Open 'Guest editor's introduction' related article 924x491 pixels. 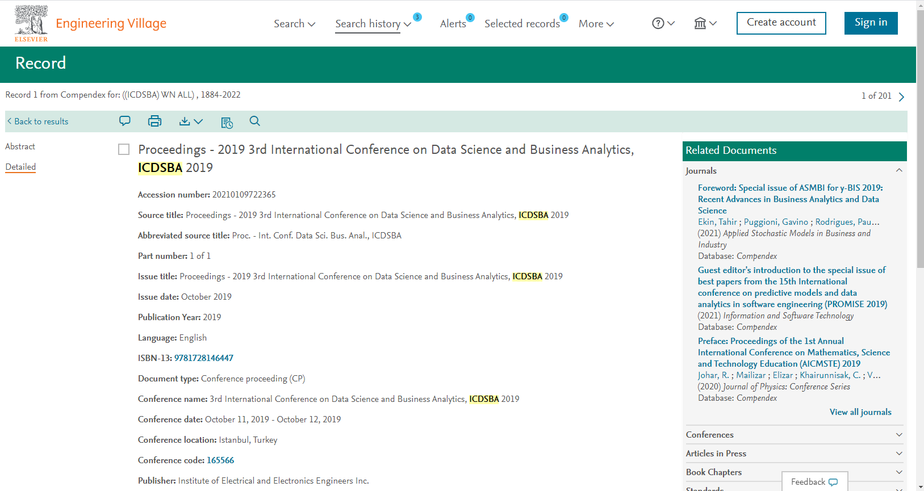792,287
